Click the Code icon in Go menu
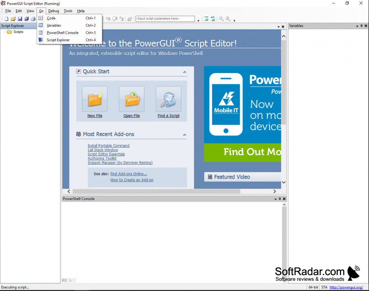The image size is (369, 291). [41, 18]
